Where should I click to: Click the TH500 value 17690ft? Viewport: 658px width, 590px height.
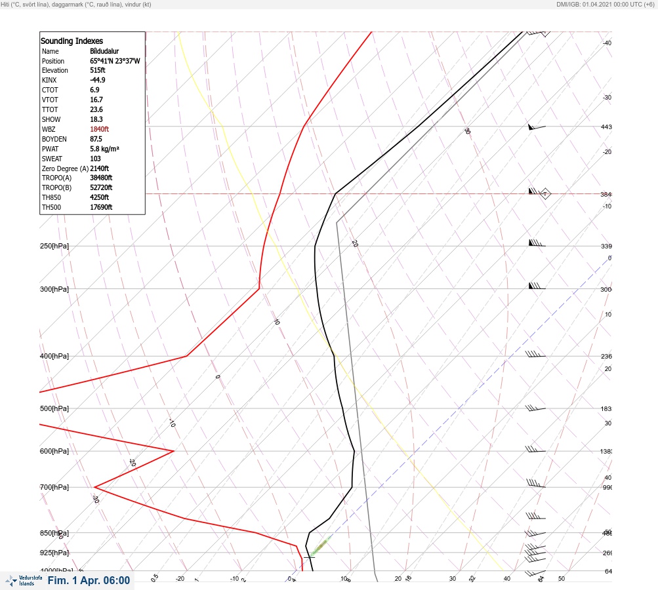[101, 207]
